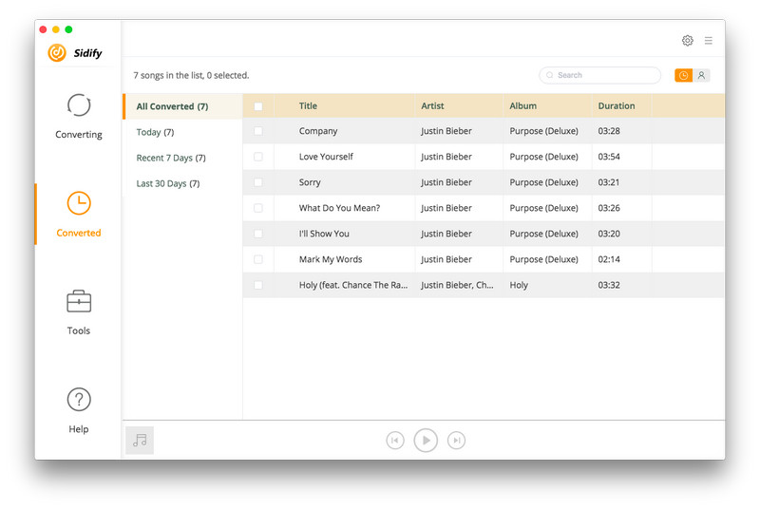Click the Justin Bieber, Ch... artist cell
The height and width of the screenshot is (509, 760).
[457, 285]
